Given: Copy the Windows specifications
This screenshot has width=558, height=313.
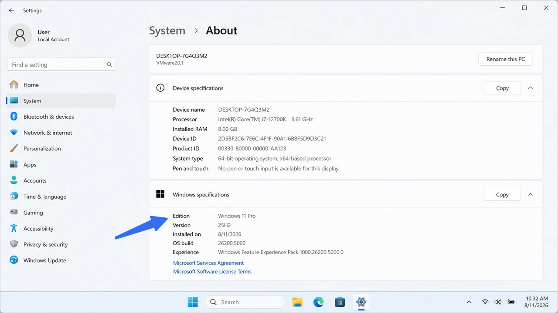Looking at the screenshot, I should (502, 194).
